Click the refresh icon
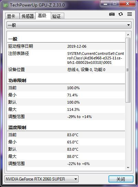The width and height of the screenshot is (138, 187). click(x=120, y=14)
